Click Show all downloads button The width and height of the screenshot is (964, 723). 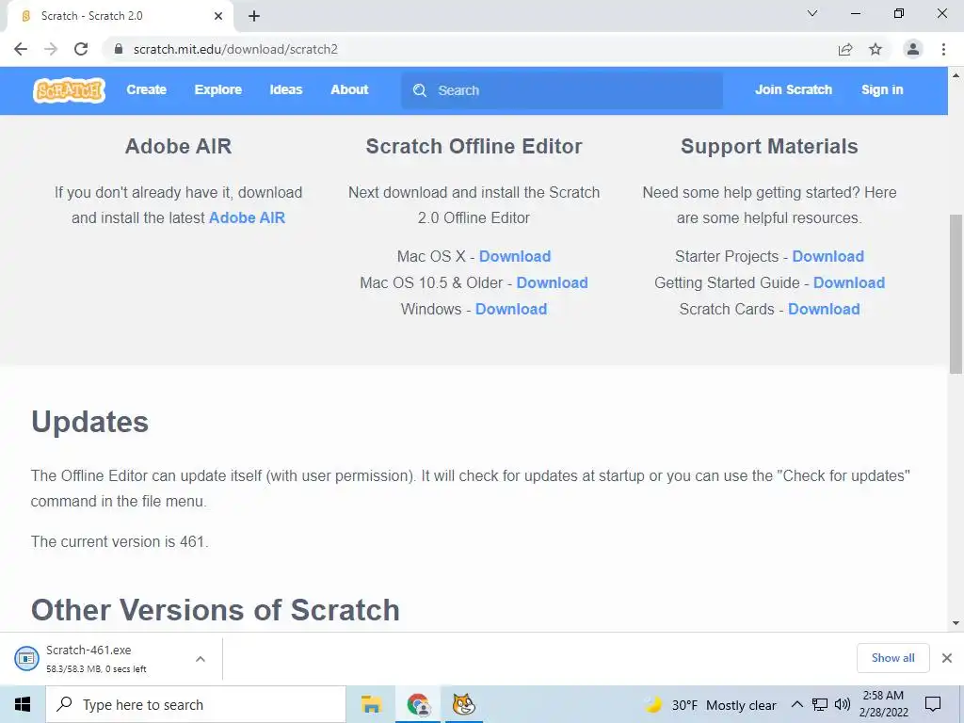pyautogui.click(x=892, y=658)
